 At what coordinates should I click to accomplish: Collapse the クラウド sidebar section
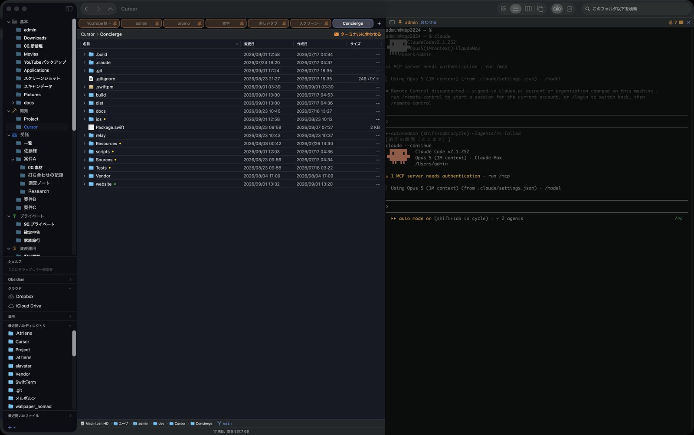[70, 288]
